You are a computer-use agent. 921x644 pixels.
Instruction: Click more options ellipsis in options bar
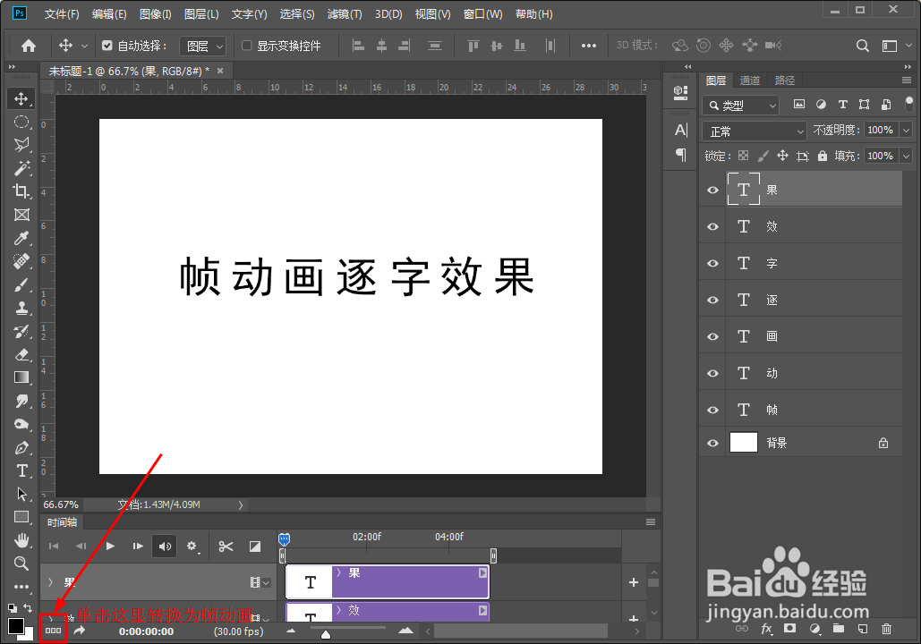[589, 46]
